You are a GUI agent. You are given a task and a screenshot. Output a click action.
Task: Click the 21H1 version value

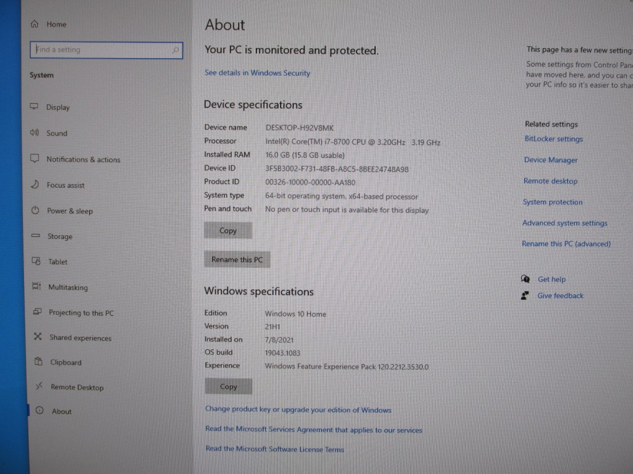tap(273, 327)
